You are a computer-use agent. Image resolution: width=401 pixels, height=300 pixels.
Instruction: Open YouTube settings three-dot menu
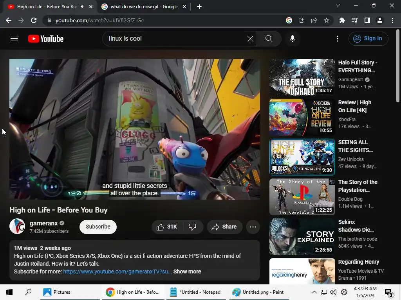[338, 39]
